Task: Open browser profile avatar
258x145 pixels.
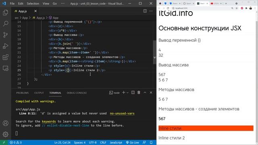Action: (x=251, y=8)
